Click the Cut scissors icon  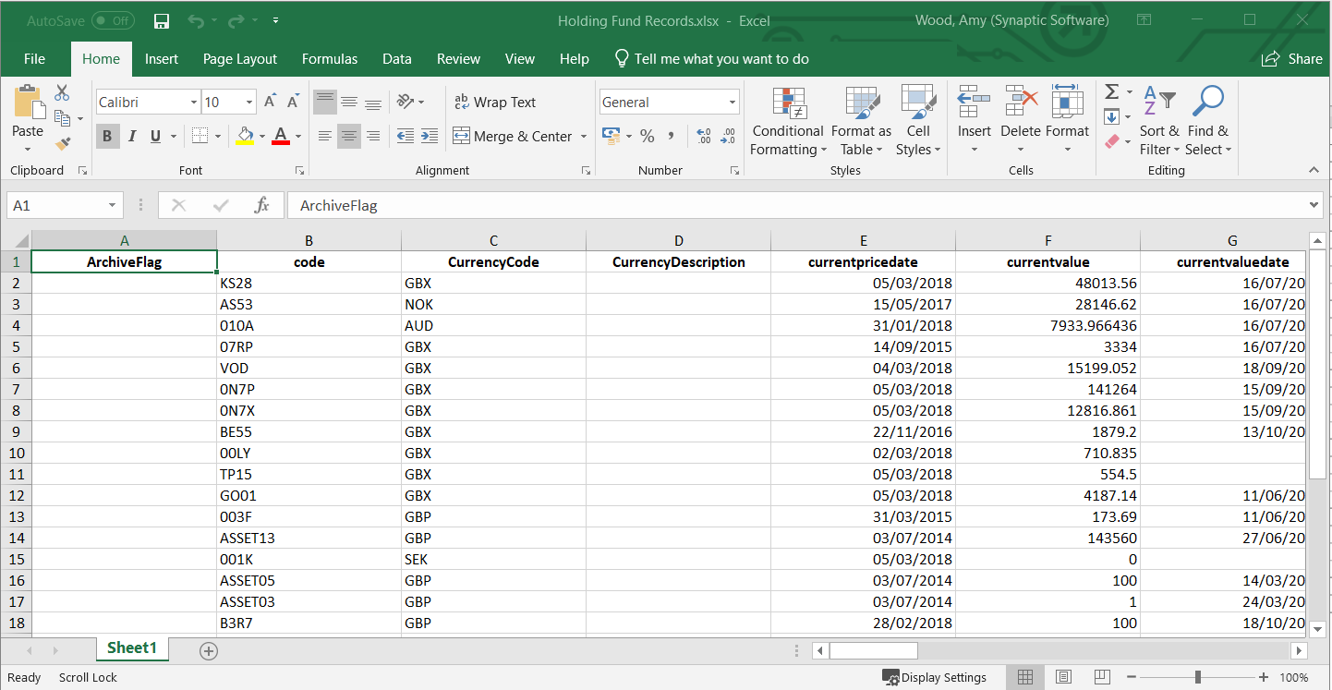point(62,92)
